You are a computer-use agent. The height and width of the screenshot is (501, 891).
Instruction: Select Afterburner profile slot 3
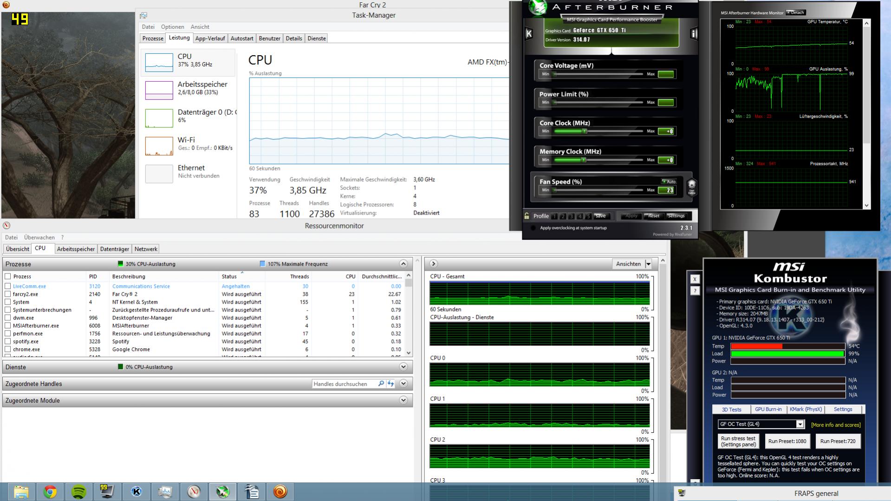coord(571,216)
